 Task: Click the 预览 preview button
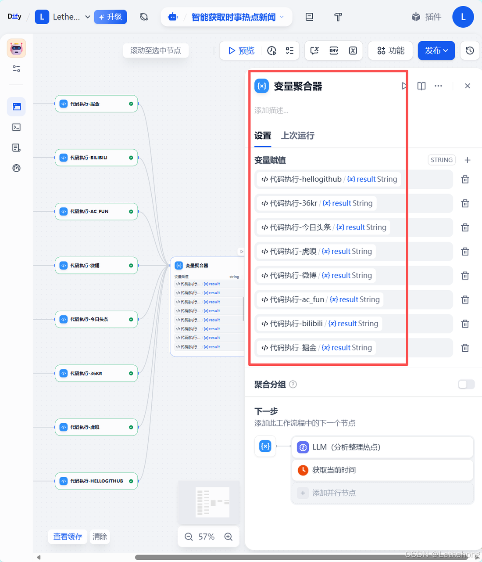pyautogui.click(x=241, y=50)
